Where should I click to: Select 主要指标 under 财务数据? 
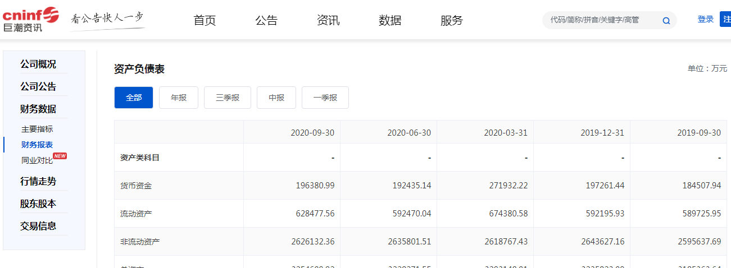[x=37, y=129]
